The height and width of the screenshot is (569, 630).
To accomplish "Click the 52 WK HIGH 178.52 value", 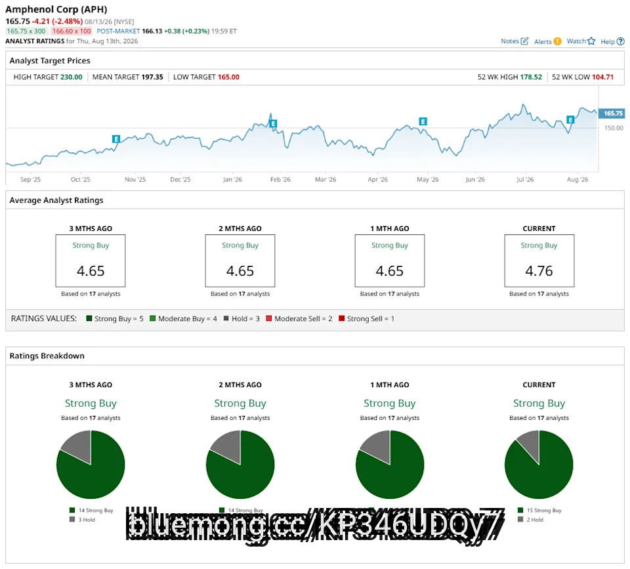I will click(x=531, y=77).
